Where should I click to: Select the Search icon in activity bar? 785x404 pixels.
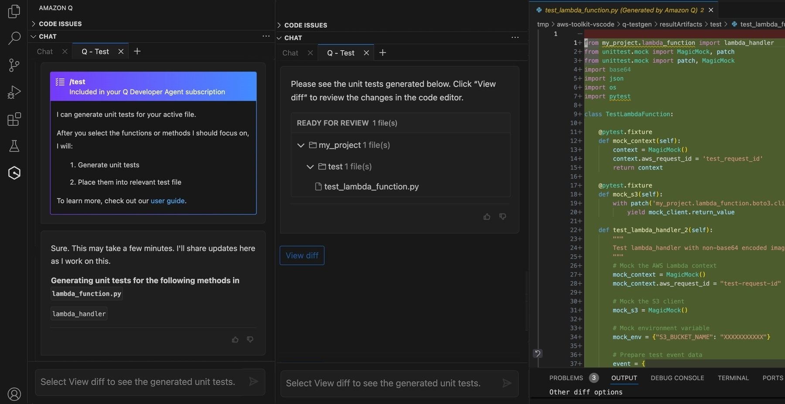(14, 38)
